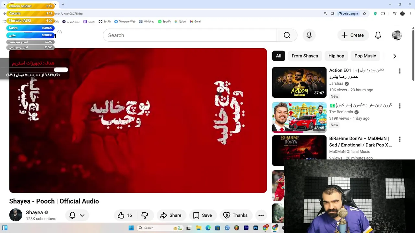This screenshot has width=415, height=233.
Task: Click install app icon in address bar
Action: coord(332,14)
